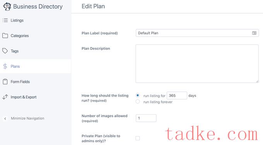263x145 pixels.
Task: Click the Business Directory mascot logo
Action: [7, 7]
